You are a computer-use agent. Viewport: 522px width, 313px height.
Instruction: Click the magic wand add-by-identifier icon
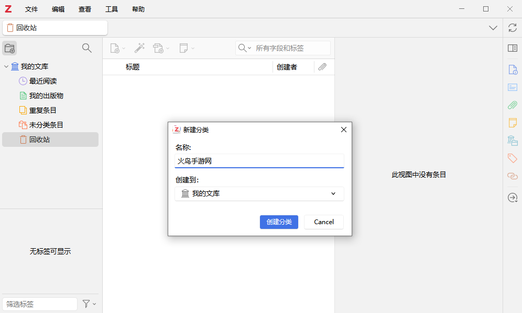click(139, 48)
